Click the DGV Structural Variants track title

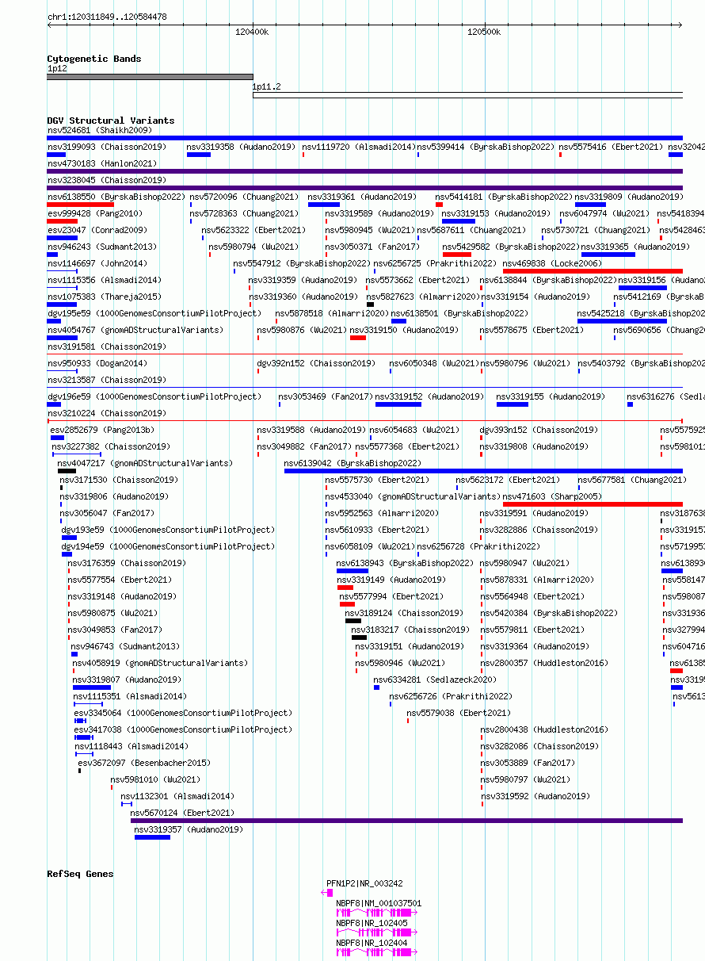pos(111,121)
